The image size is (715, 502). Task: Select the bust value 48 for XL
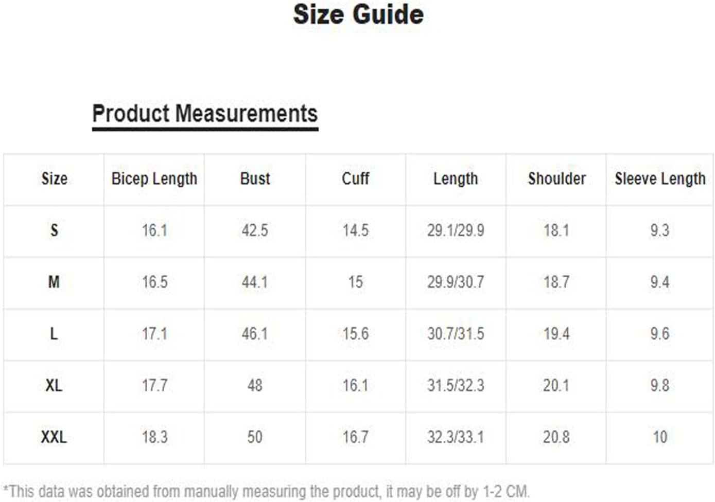click(255, 385)
